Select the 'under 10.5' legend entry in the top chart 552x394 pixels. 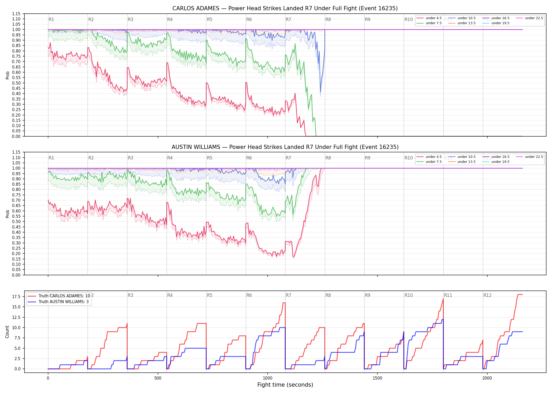[x=462, y=18]
